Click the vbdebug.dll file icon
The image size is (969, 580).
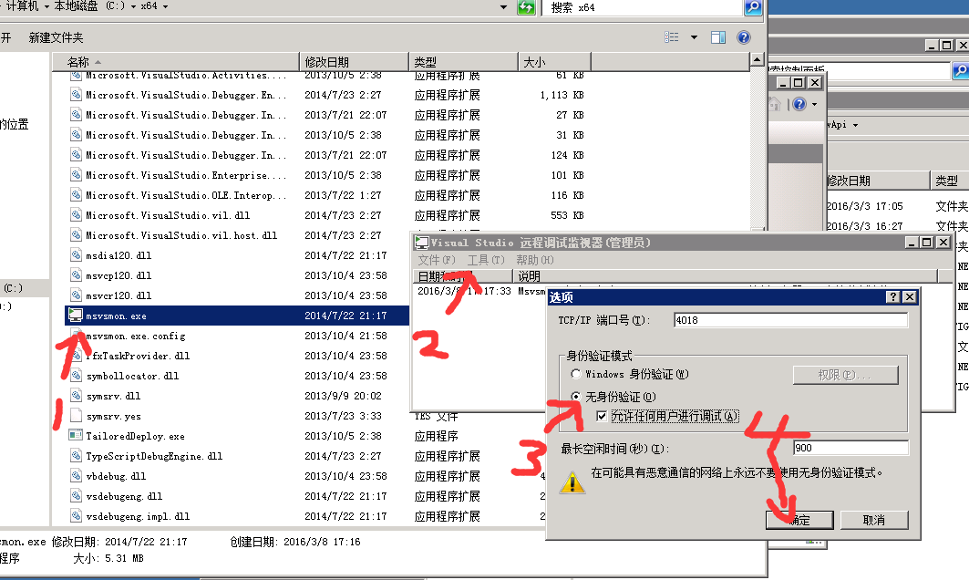(76, 475)
